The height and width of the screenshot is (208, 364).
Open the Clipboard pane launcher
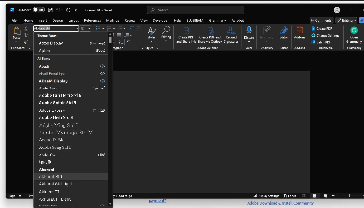(29, 48)
